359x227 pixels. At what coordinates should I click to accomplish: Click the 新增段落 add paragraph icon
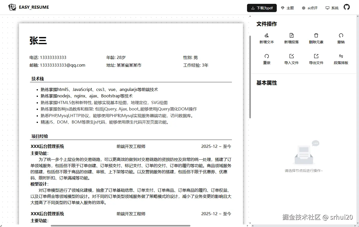[x=291, y=35]
